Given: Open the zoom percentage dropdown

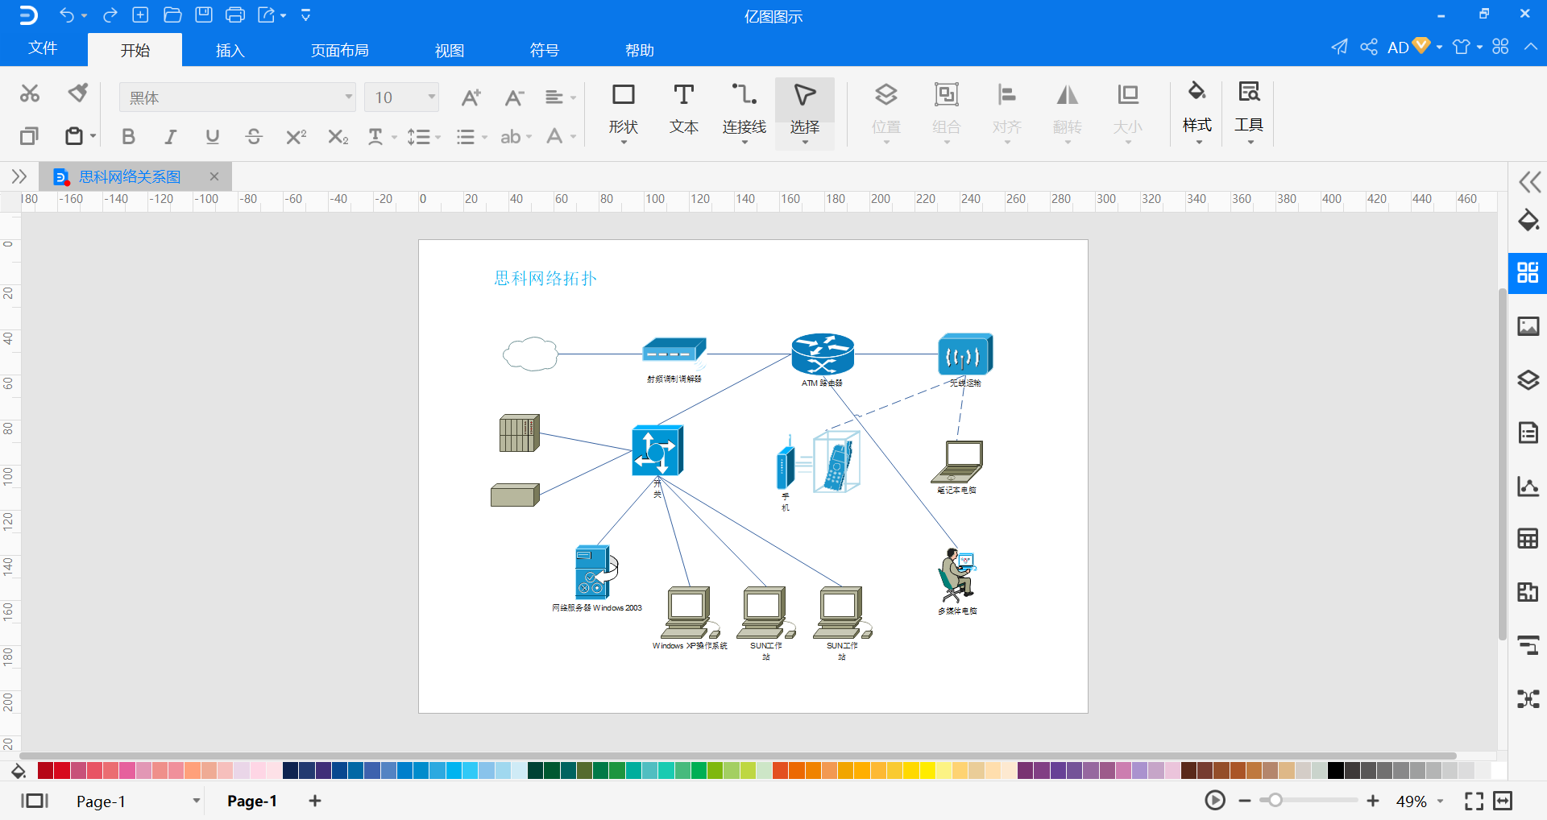Looking at the screenshot, I should 1440,801.
